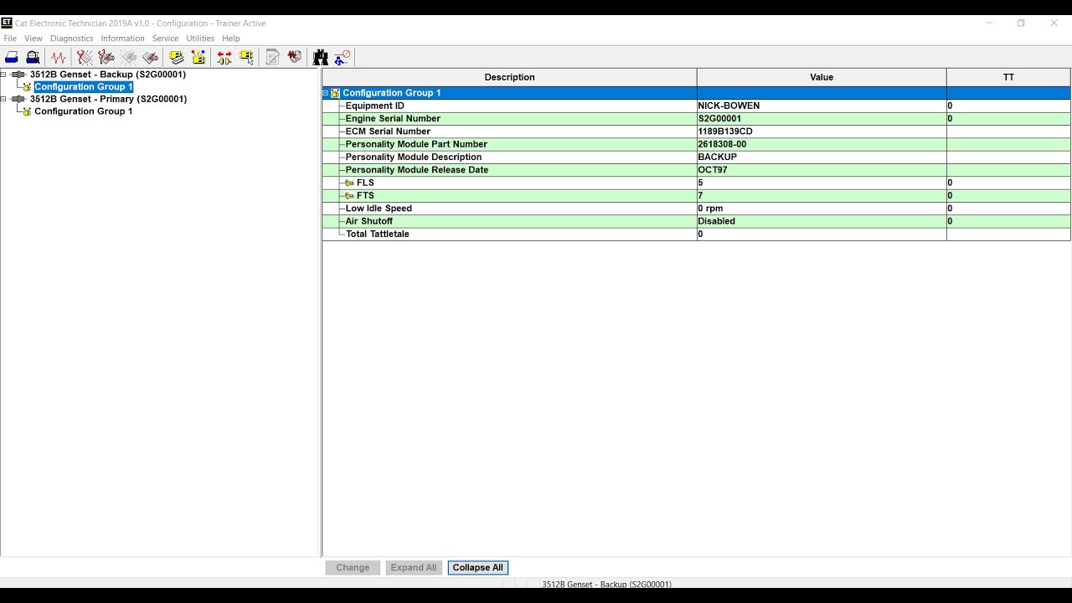Open Active Diagnostic Codes toolbar icon
This screenshot has width=1072, height=603.
click(85, 58)
